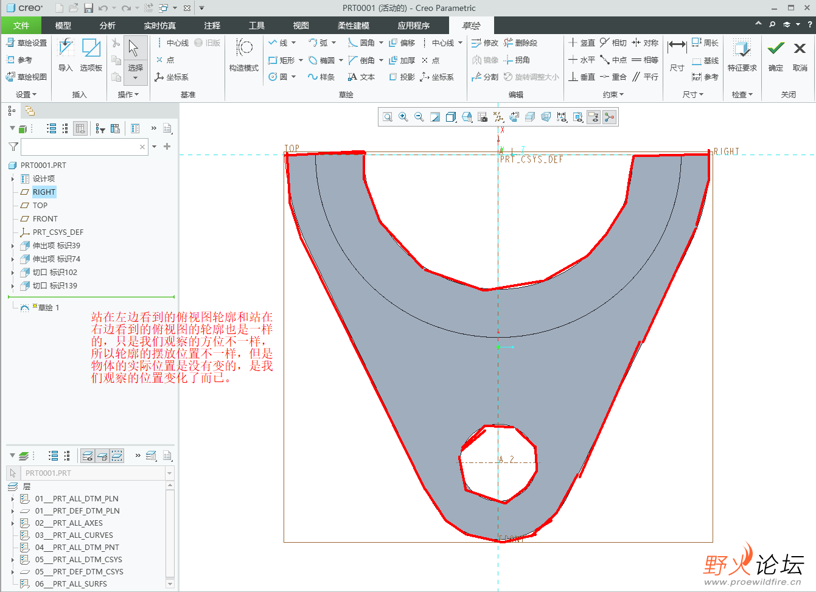Click the 周长 perimeter dimension tool

(705, 43)
